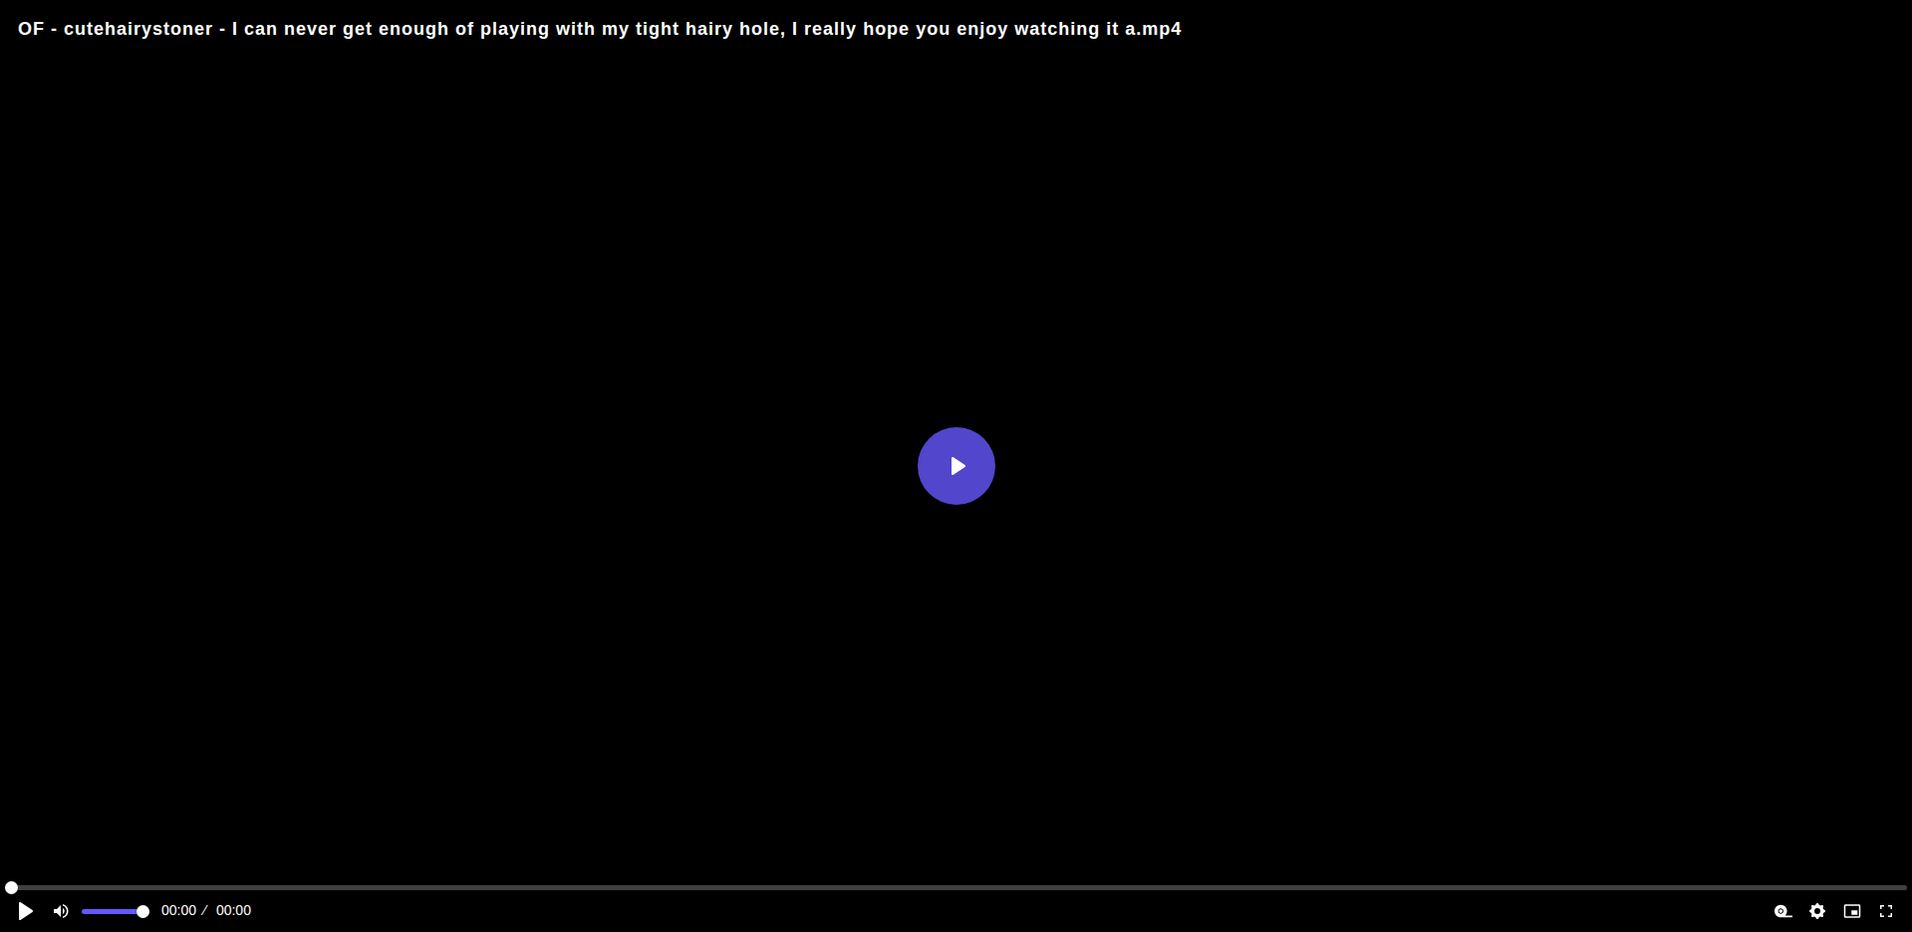Click the slash separator between the times

[x=204, y=910]
